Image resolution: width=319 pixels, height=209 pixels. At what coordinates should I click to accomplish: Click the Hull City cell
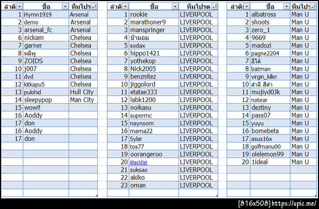point(83,92)
